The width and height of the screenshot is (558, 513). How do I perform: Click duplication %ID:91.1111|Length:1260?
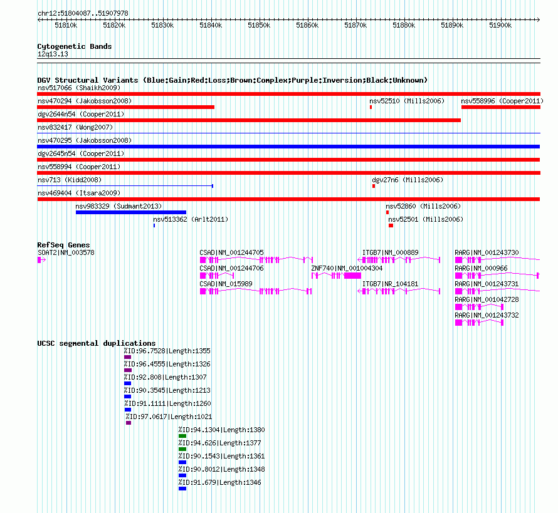tap(128, 410)
